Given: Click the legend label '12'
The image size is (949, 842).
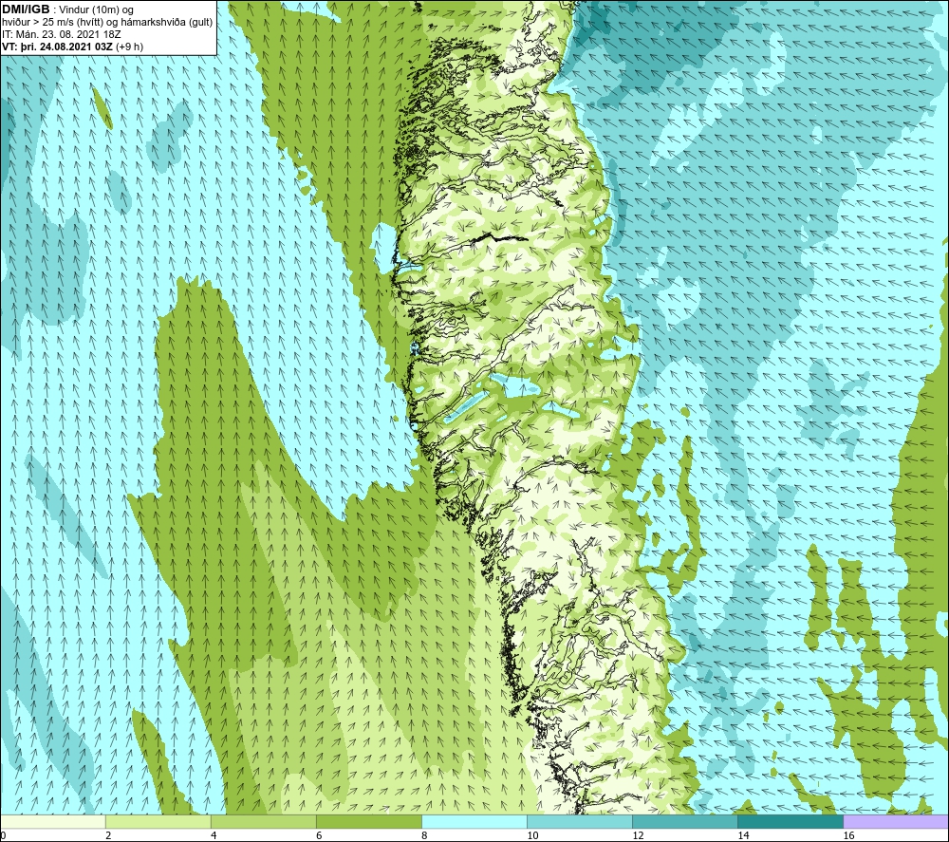Looking at the screenshot, I should pyautogui.click(x=638, y=836).
